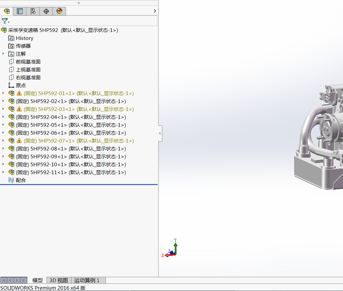This screenshot has height=291, width=343.
Task: Expand the 5HP592-11 subassembly node
Action: pos(3,172)
